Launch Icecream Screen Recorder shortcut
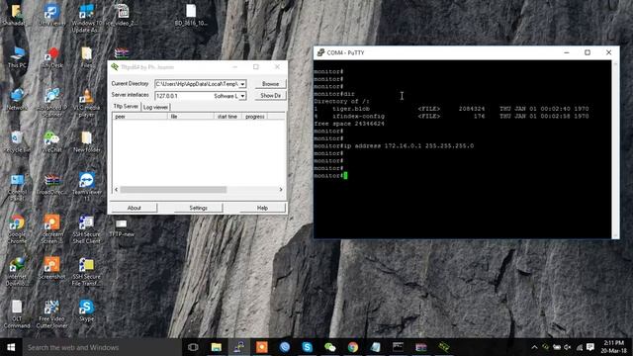Image resolution: width=633 pixels, height=356 pixels. (52, 229)
